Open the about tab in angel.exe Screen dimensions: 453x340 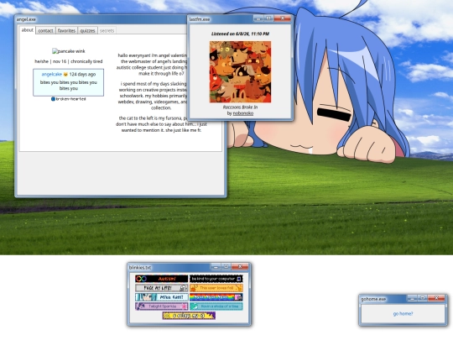coord(28,30)
